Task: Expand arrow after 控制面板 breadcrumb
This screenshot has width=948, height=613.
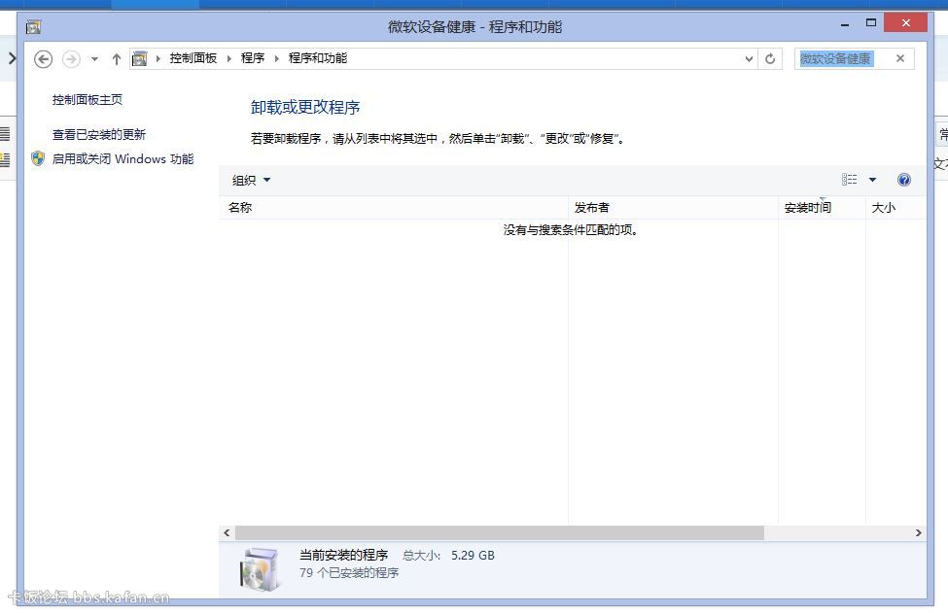Action: [229, 58]
